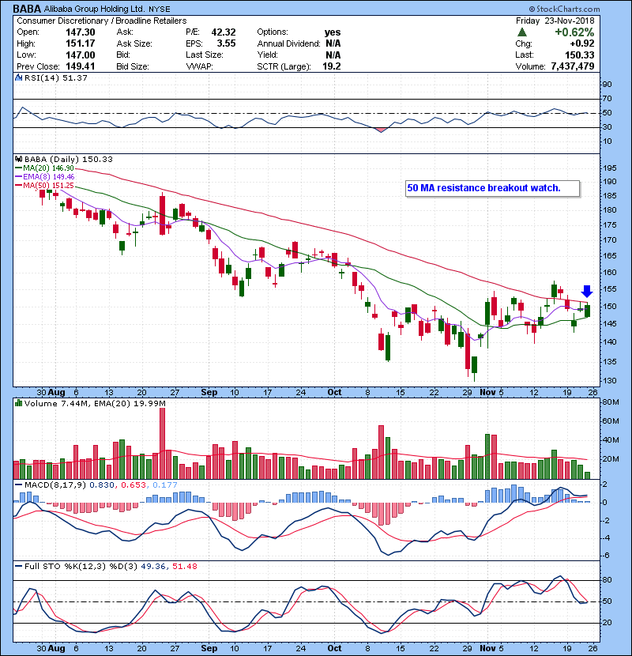The width and height of the screenshot is (632, 656).
Task: Click the MACD(8,17,9) indicator label
Action: pos(55,485)
